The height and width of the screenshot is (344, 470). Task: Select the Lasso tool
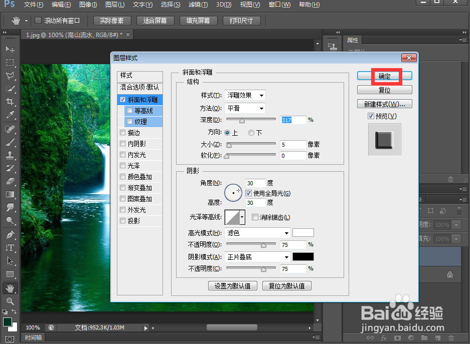coord(10,76)
